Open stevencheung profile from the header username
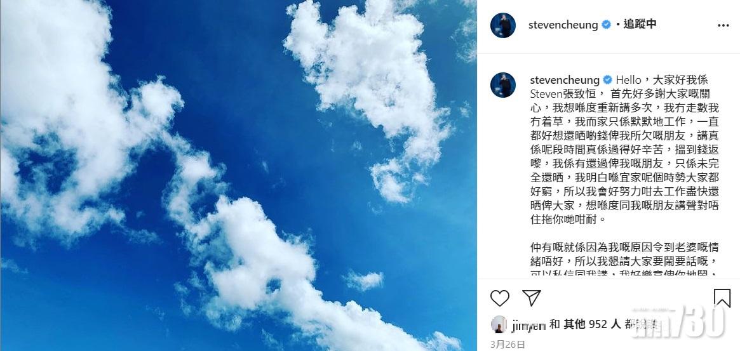Screen dimensions: 740x351 [x=563, y=25]
